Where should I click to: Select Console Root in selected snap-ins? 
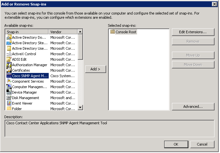(126, 32)
